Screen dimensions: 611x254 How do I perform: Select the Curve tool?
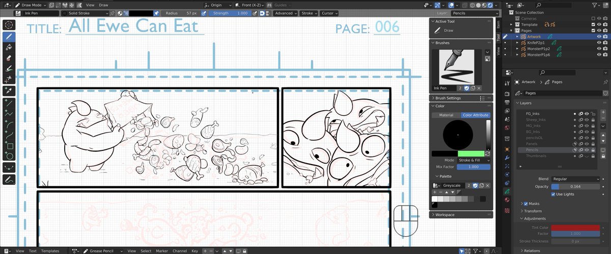click(9, 135)
